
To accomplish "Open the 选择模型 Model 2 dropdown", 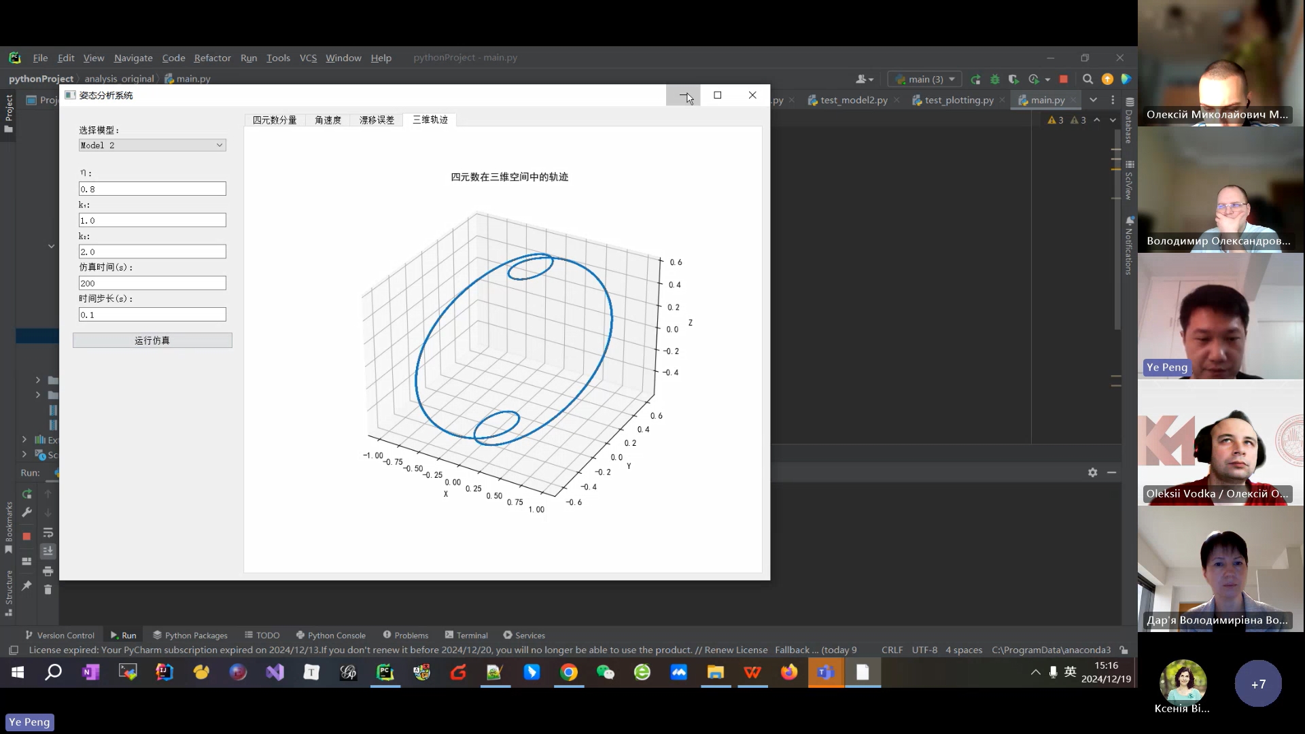I will [152, 145].
